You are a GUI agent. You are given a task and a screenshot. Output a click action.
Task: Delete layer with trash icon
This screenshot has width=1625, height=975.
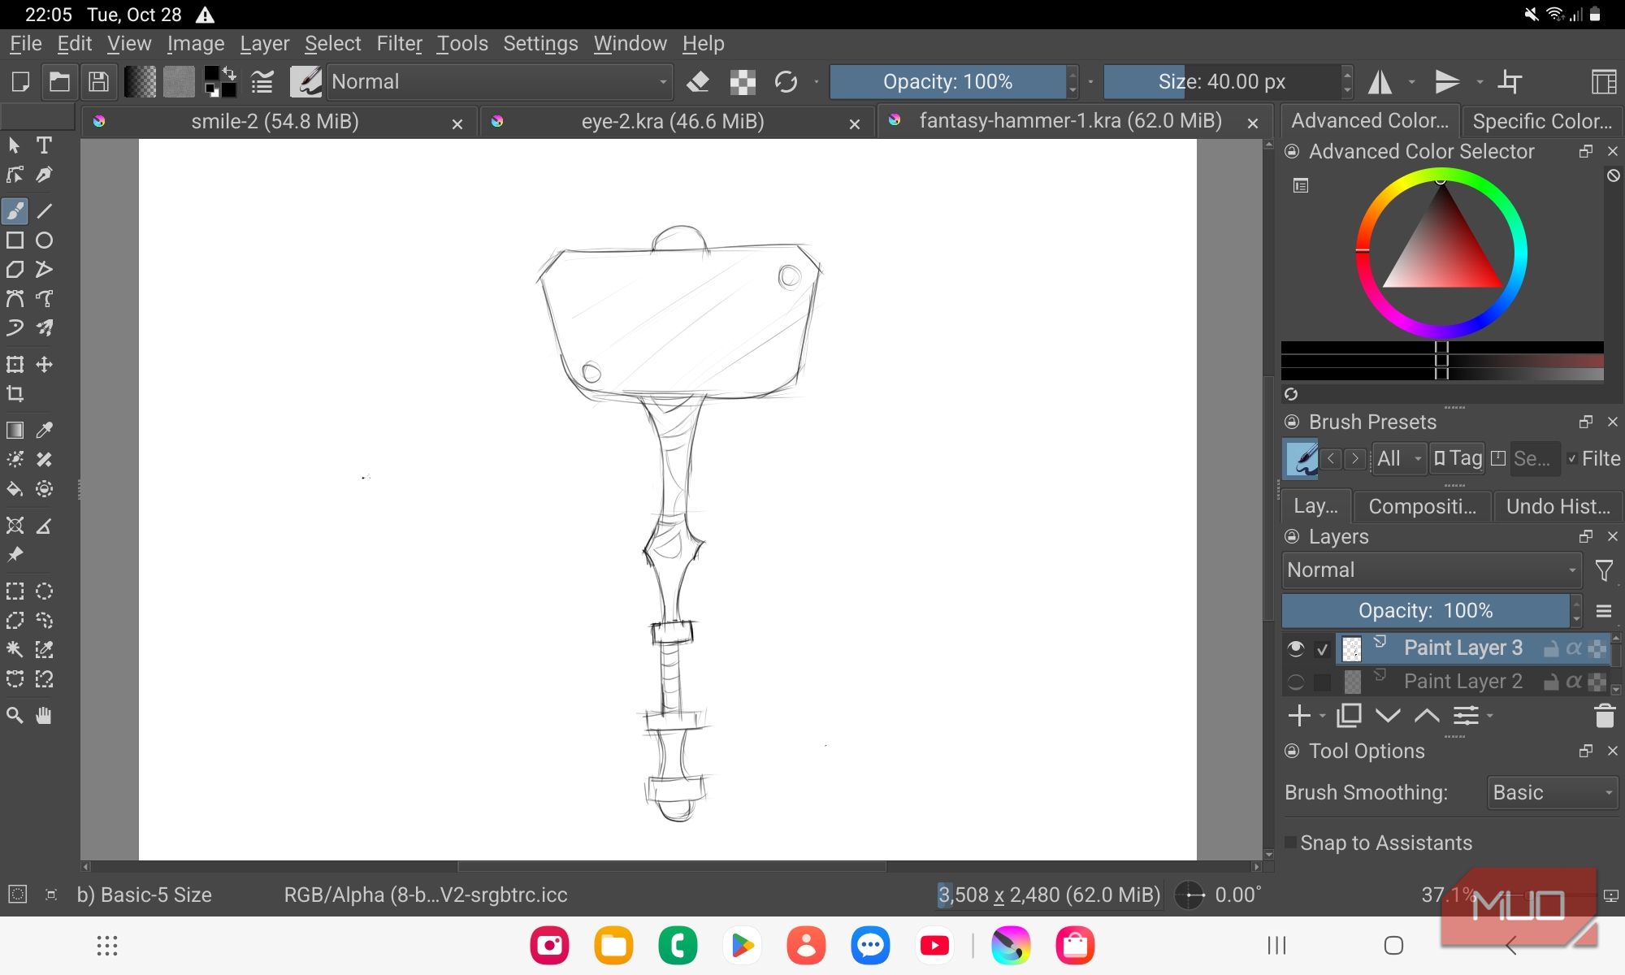click(1604, 716)
